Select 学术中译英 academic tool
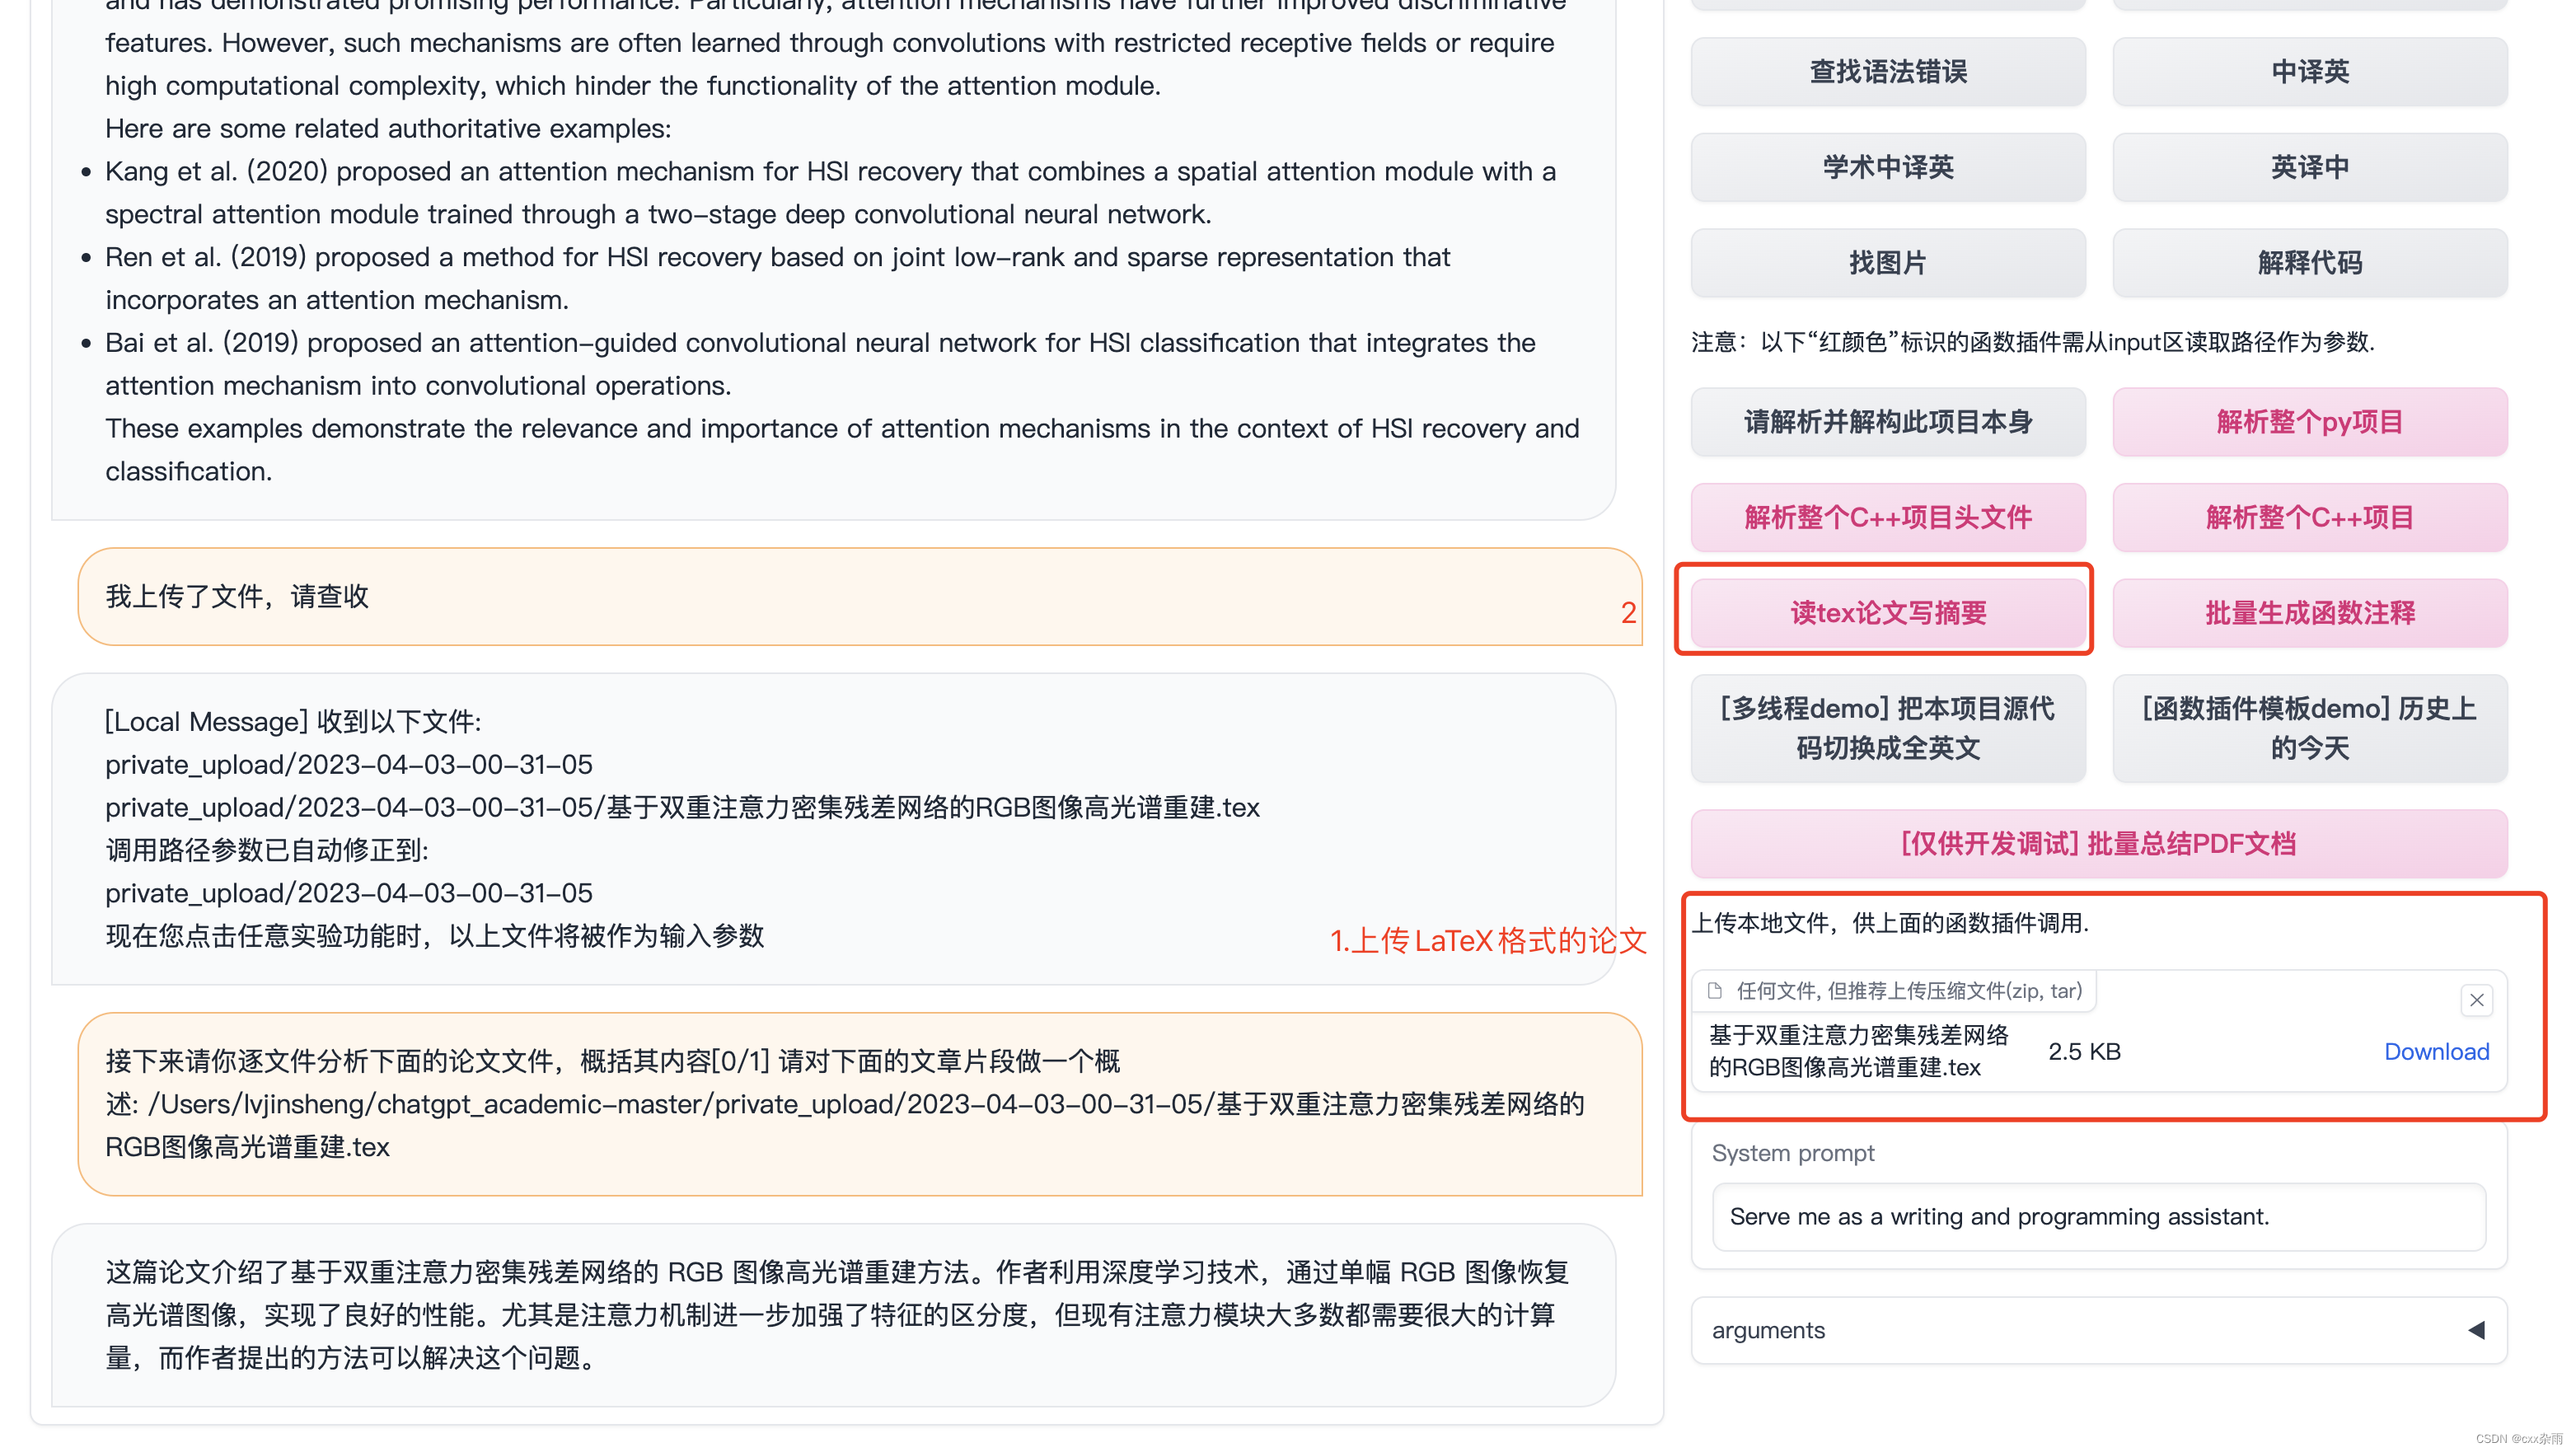Viewport: 2576px width, 1452px height. pyautogui.click(x=1890, y=168)
